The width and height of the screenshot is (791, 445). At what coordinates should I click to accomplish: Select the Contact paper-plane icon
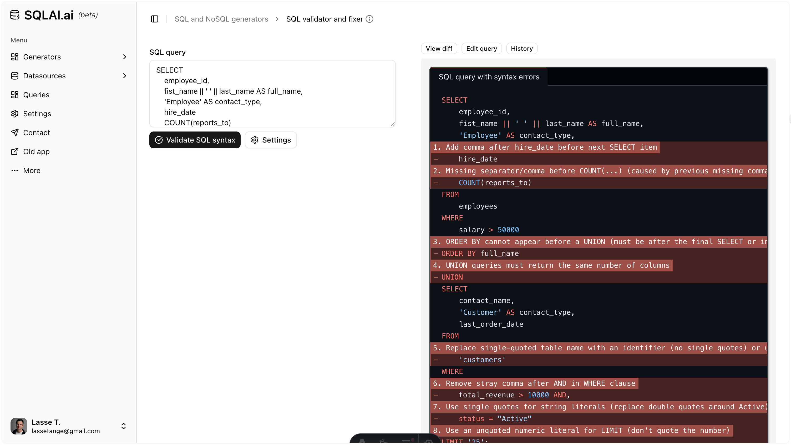coord(15,132)
